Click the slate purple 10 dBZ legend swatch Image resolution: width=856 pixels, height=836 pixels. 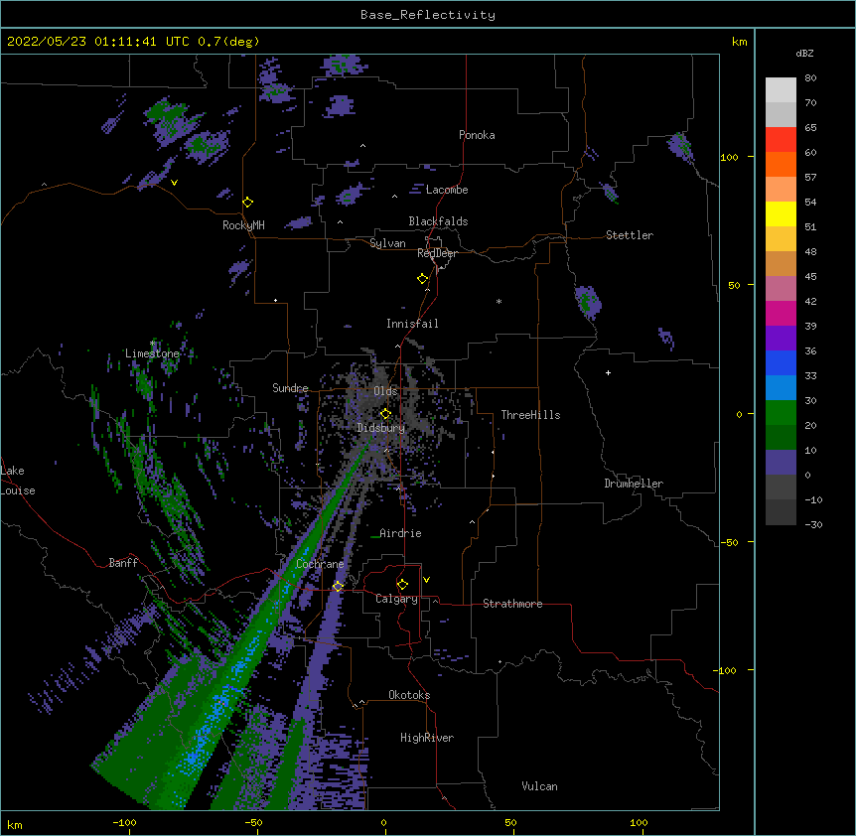781,463
